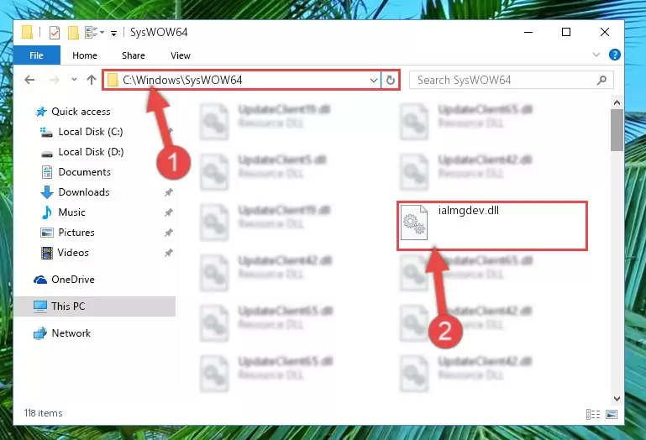This screenshot has height=440, width=646.
Task: Open Downloads in the navigation pane
Action: point(84,192)
